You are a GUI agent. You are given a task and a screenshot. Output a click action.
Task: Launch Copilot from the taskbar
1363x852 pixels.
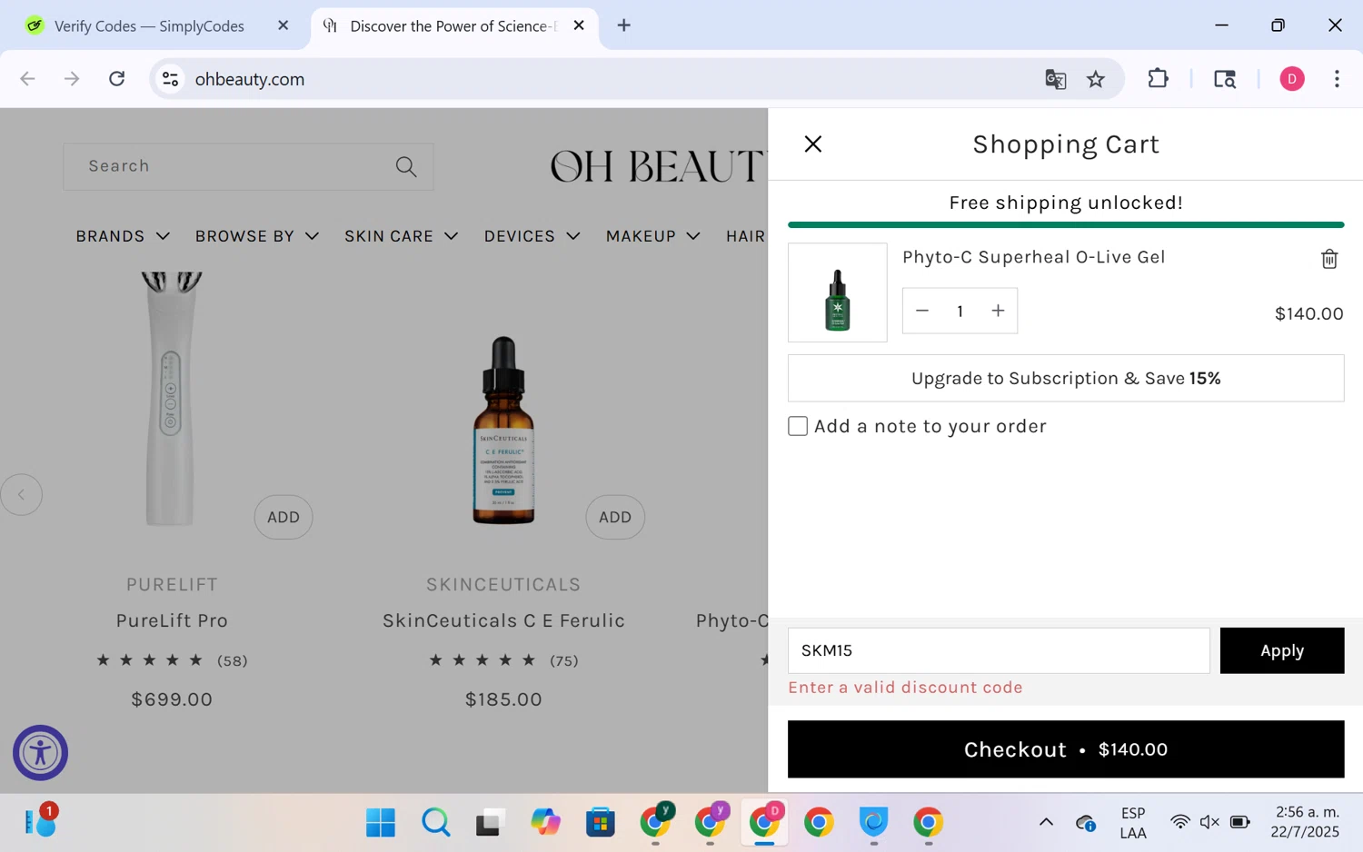coord(545,823)
